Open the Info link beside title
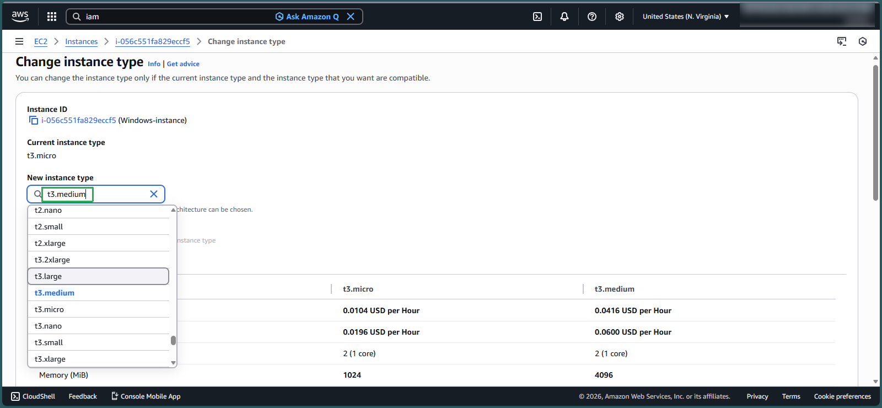Image resolution: width=882 pixels, height=408 pixels. (154, 64)
